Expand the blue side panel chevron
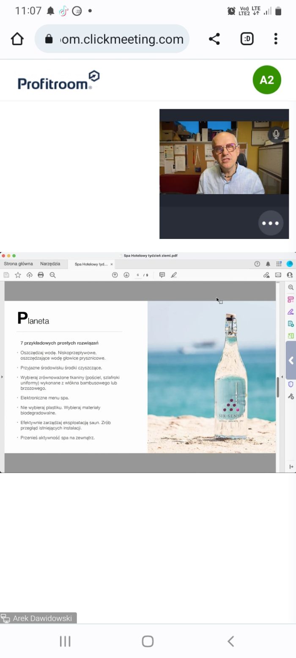 pos(291,360)
